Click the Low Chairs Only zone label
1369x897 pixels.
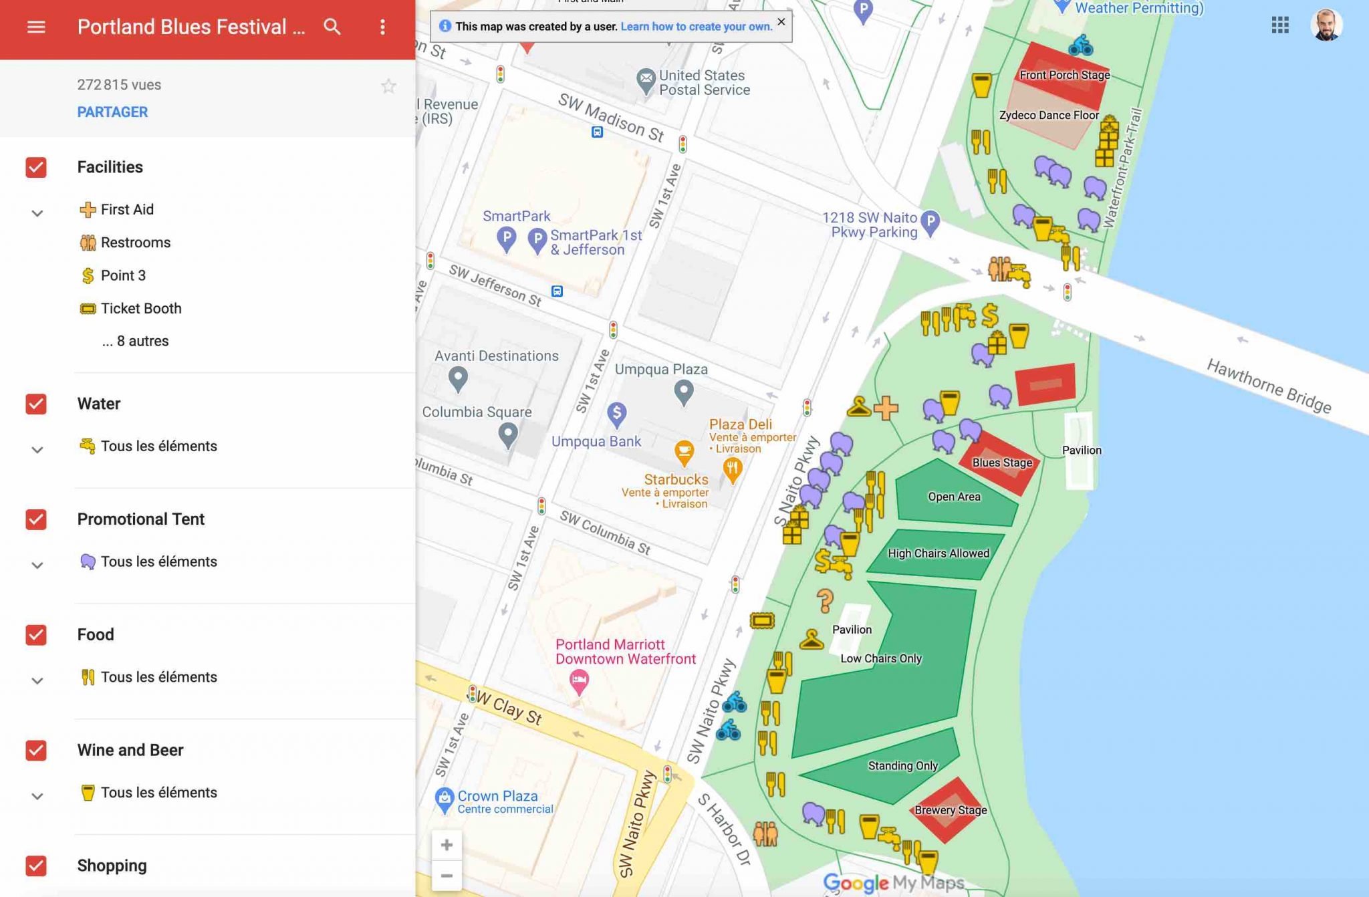tap(881, 658)
